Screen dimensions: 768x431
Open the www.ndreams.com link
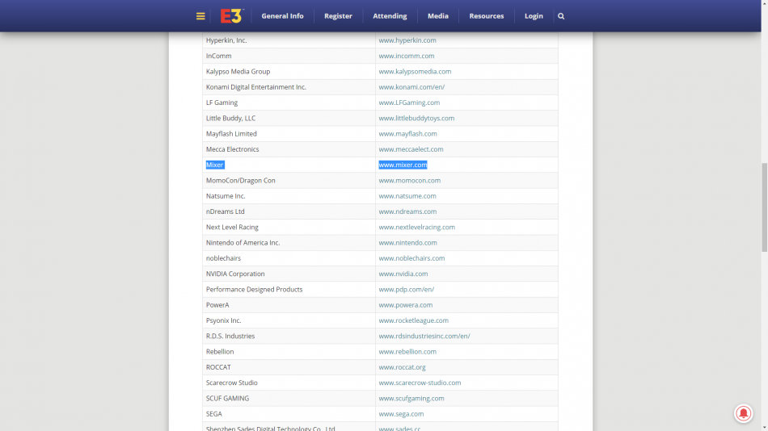click(407, 211)
